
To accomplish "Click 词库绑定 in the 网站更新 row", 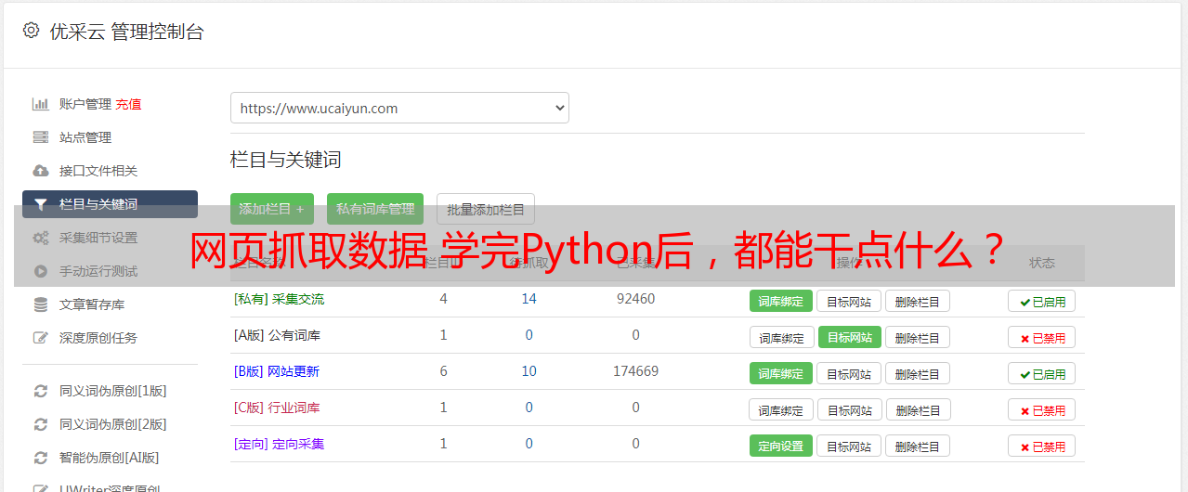I will (781, 373).
